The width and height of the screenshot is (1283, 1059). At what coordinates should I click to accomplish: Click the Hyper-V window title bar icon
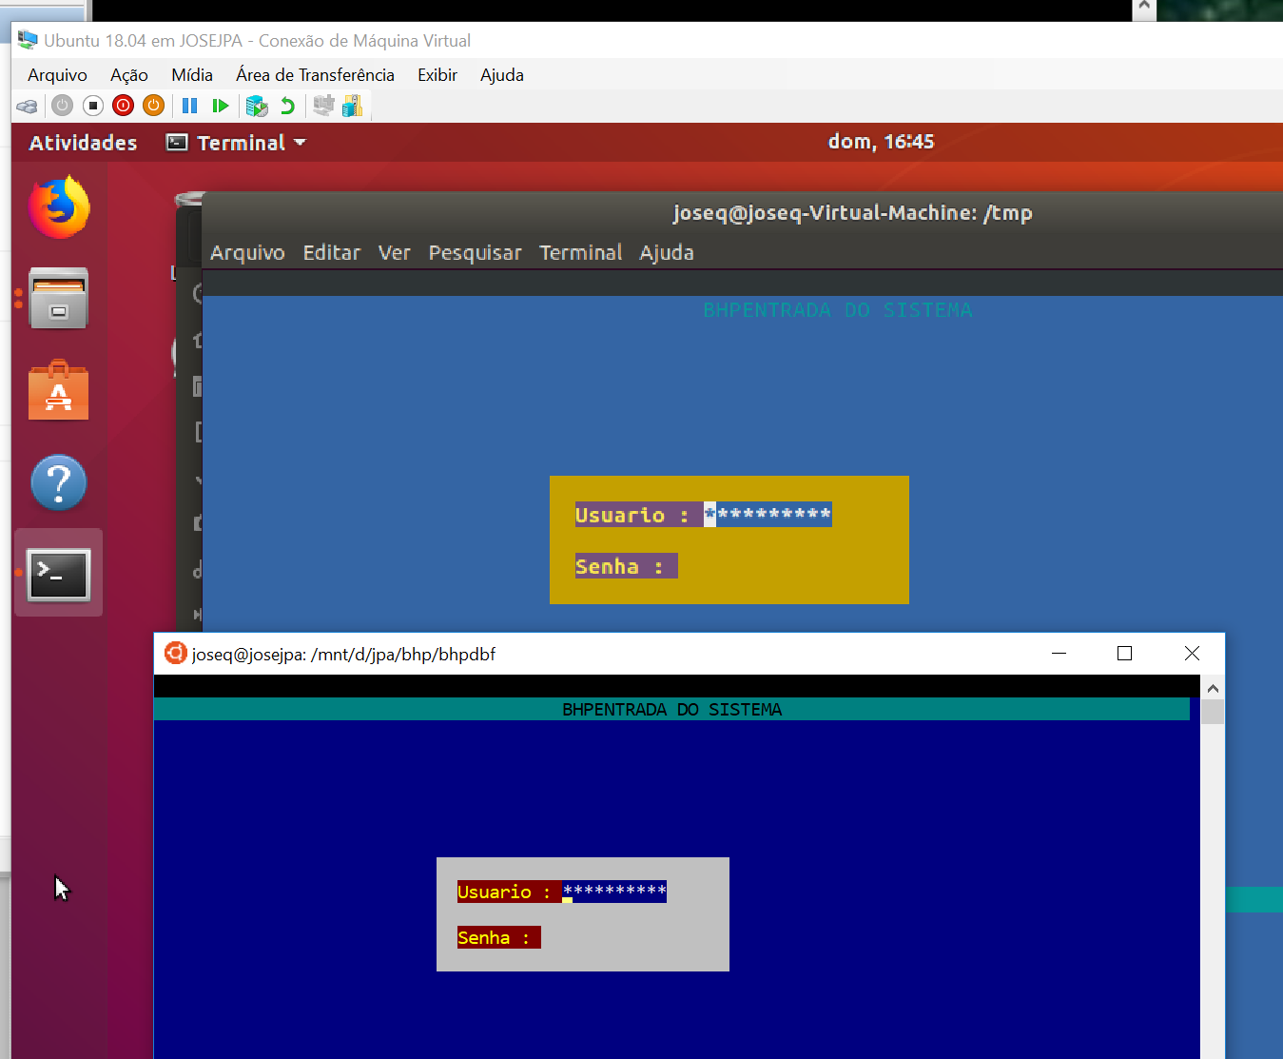pos(28,41)
